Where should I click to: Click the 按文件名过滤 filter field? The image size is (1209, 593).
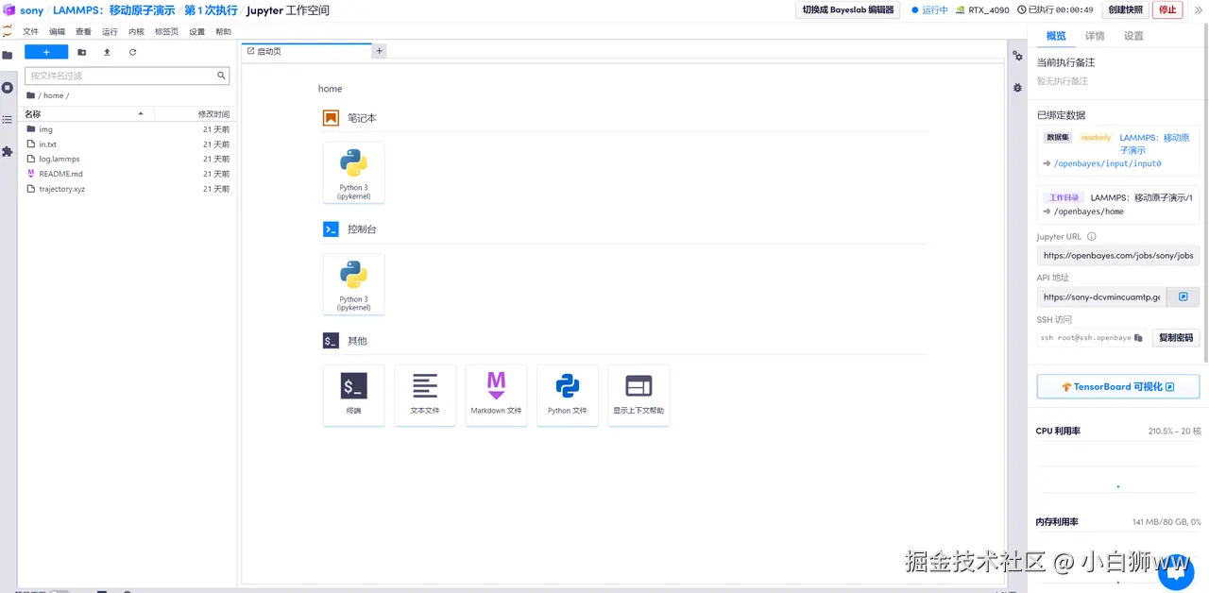pyautogui.click(x=127, y=76)
